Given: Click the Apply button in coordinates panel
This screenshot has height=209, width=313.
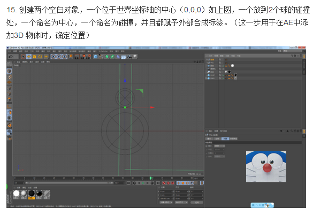Looking at the screenshot, I should (197, 202).
